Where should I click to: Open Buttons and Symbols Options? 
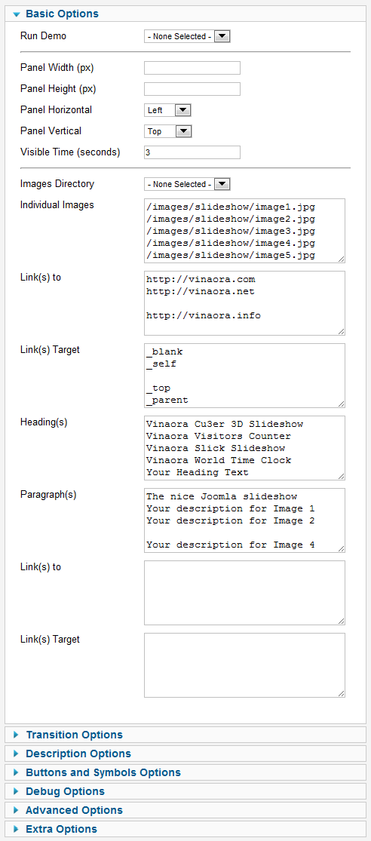pyautogui.click(x=103, y=772)
